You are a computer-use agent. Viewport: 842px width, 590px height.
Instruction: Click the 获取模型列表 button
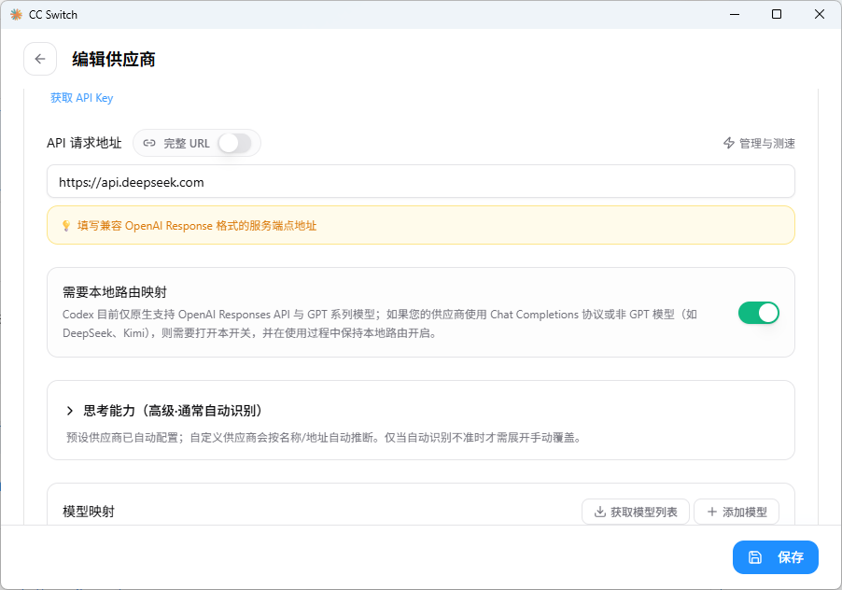636,512
